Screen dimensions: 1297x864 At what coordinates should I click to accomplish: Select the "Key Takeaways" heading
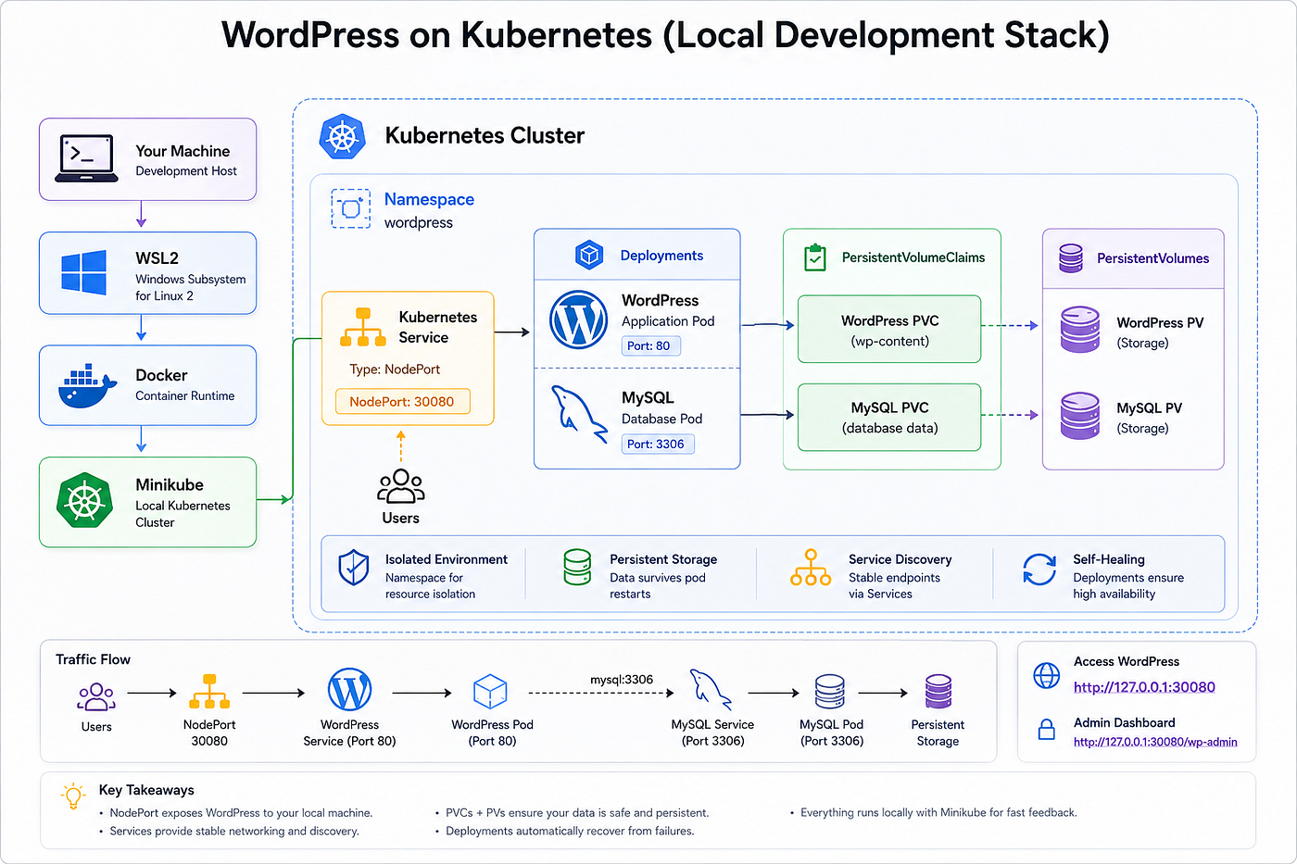pos(146,790)
